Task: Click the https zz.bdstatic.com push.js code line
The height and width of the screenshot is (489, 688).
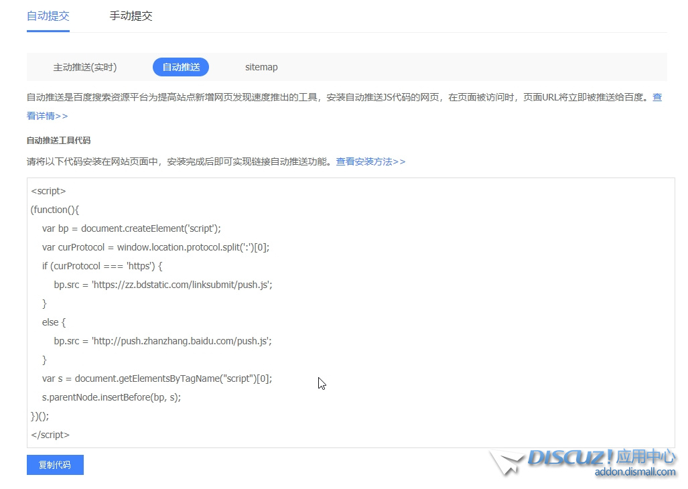Action: point(163,285)
